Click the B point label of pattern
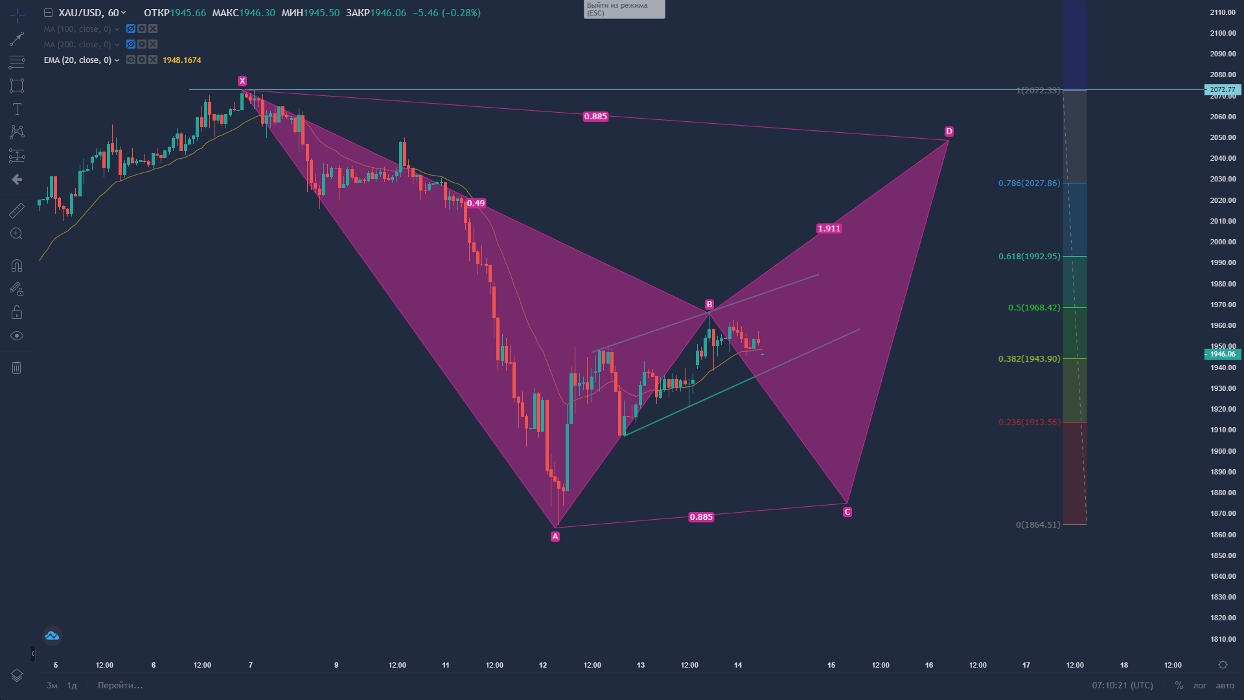Viewport: 1244px width, 700px height. 709,305
